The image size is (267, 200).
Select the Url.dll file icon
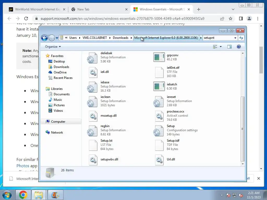(159, 160)
